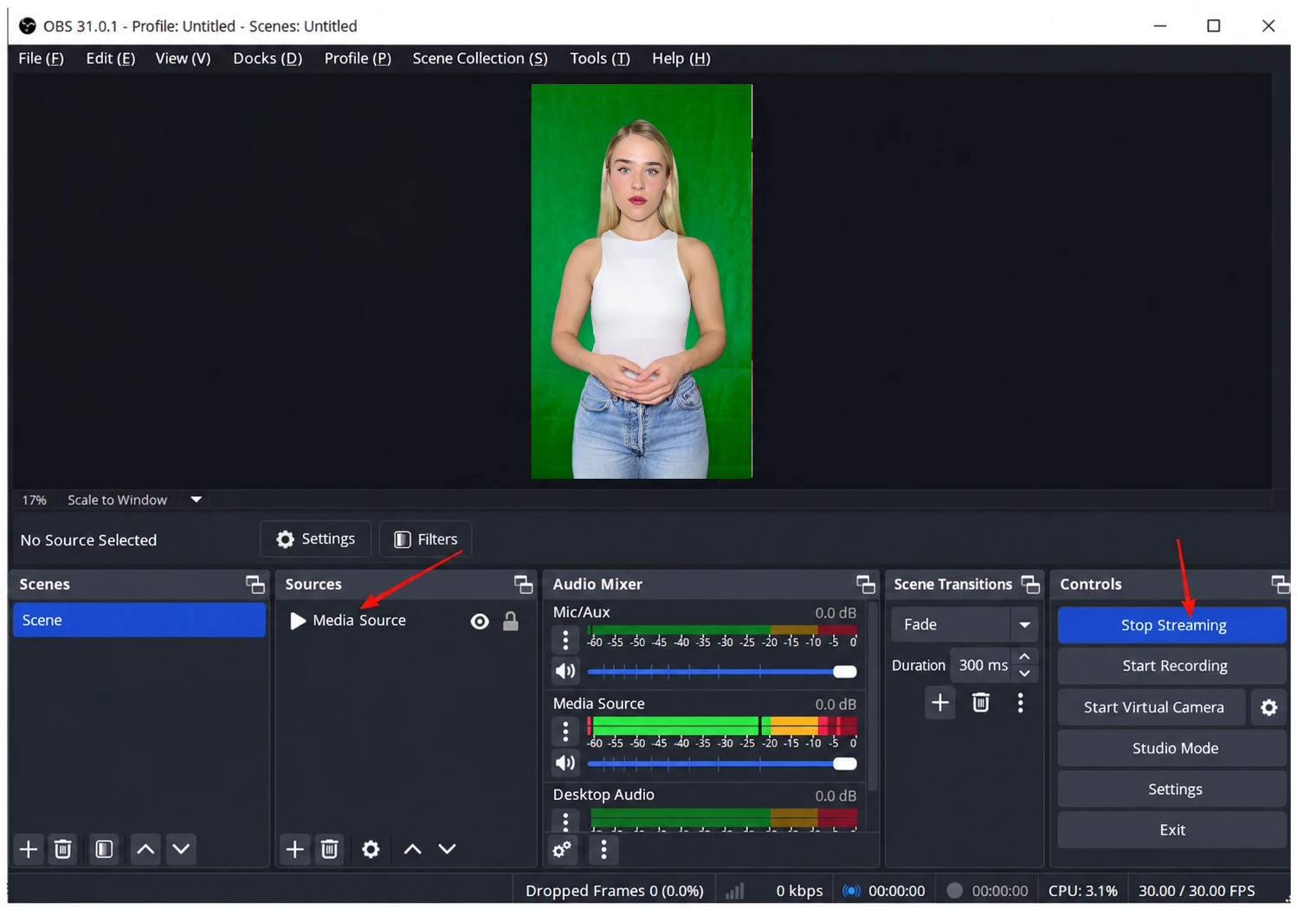
Task: Enable Studio Mode
Action: tap(1172, 748)
